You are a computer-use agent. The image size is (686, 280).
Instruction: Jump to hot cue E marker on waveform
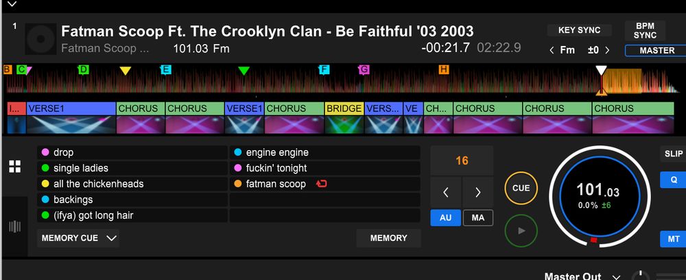166,69
